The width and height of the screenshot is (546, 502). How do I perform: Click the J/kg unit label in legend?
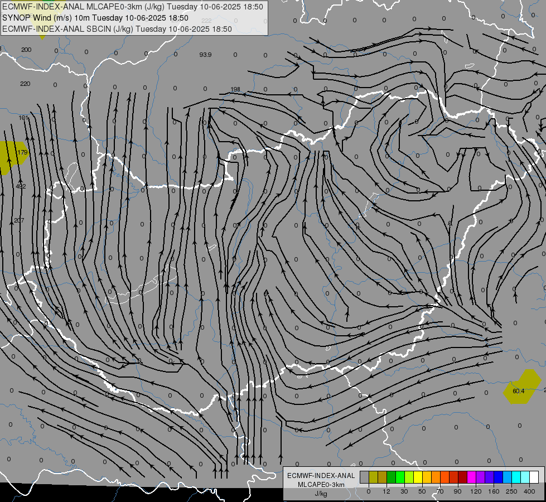point(321,494)
